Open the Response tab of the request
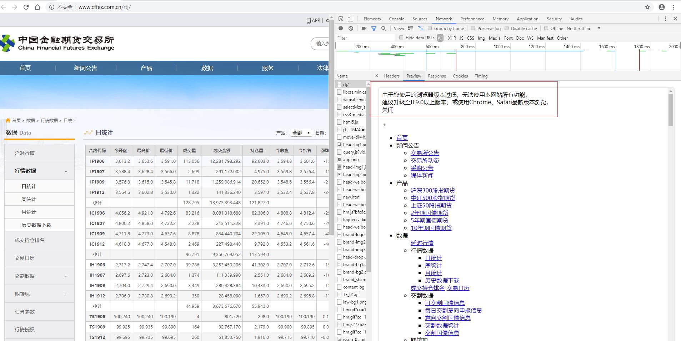 437,76
